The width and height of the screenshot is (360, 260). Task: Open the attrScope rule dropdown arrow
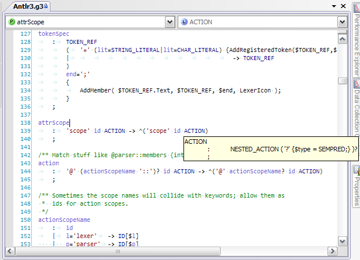(x=170, y=22)
